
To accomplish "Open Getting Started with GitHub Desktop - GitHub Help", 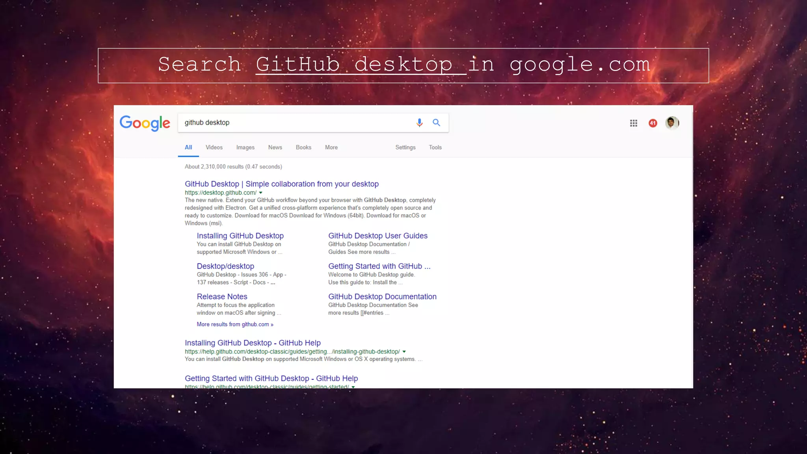I will click(x=271, y=378).
